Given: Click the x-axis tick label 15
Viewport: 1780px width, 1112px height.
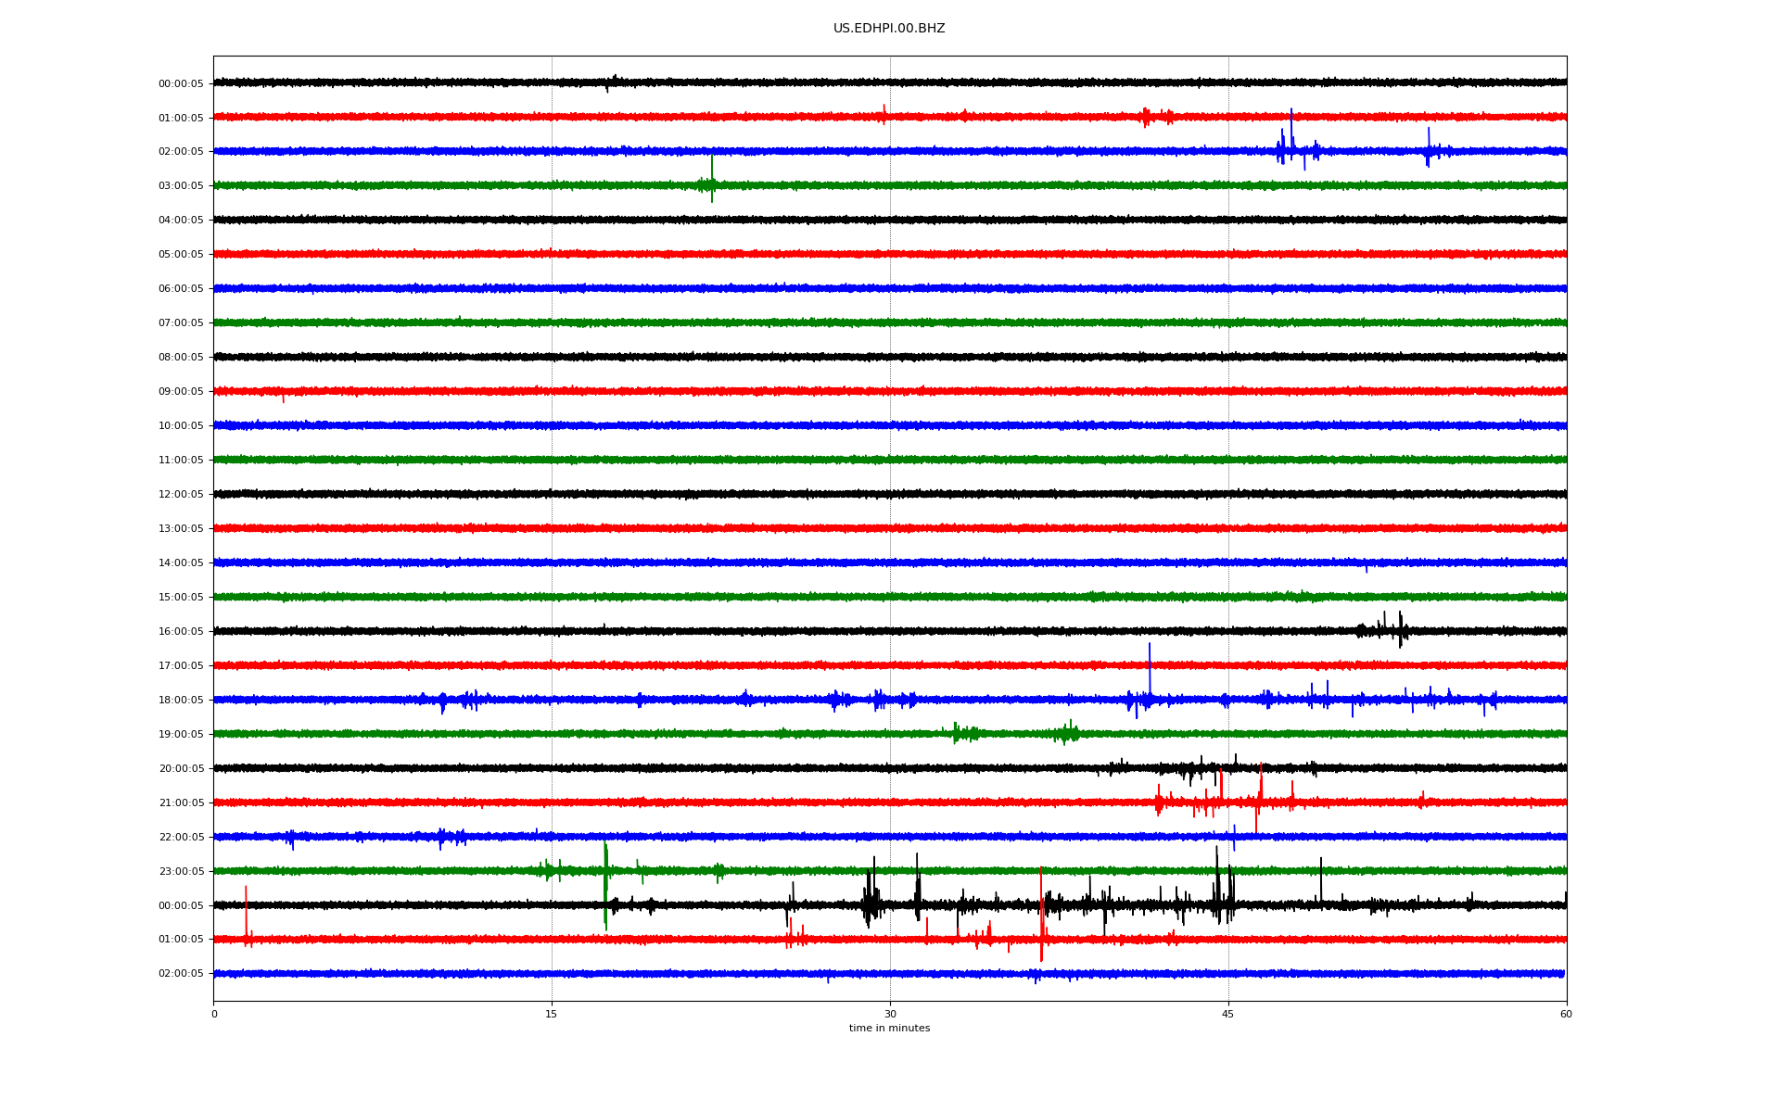Looking at the screenshot, I should (x=552, y=1015).
